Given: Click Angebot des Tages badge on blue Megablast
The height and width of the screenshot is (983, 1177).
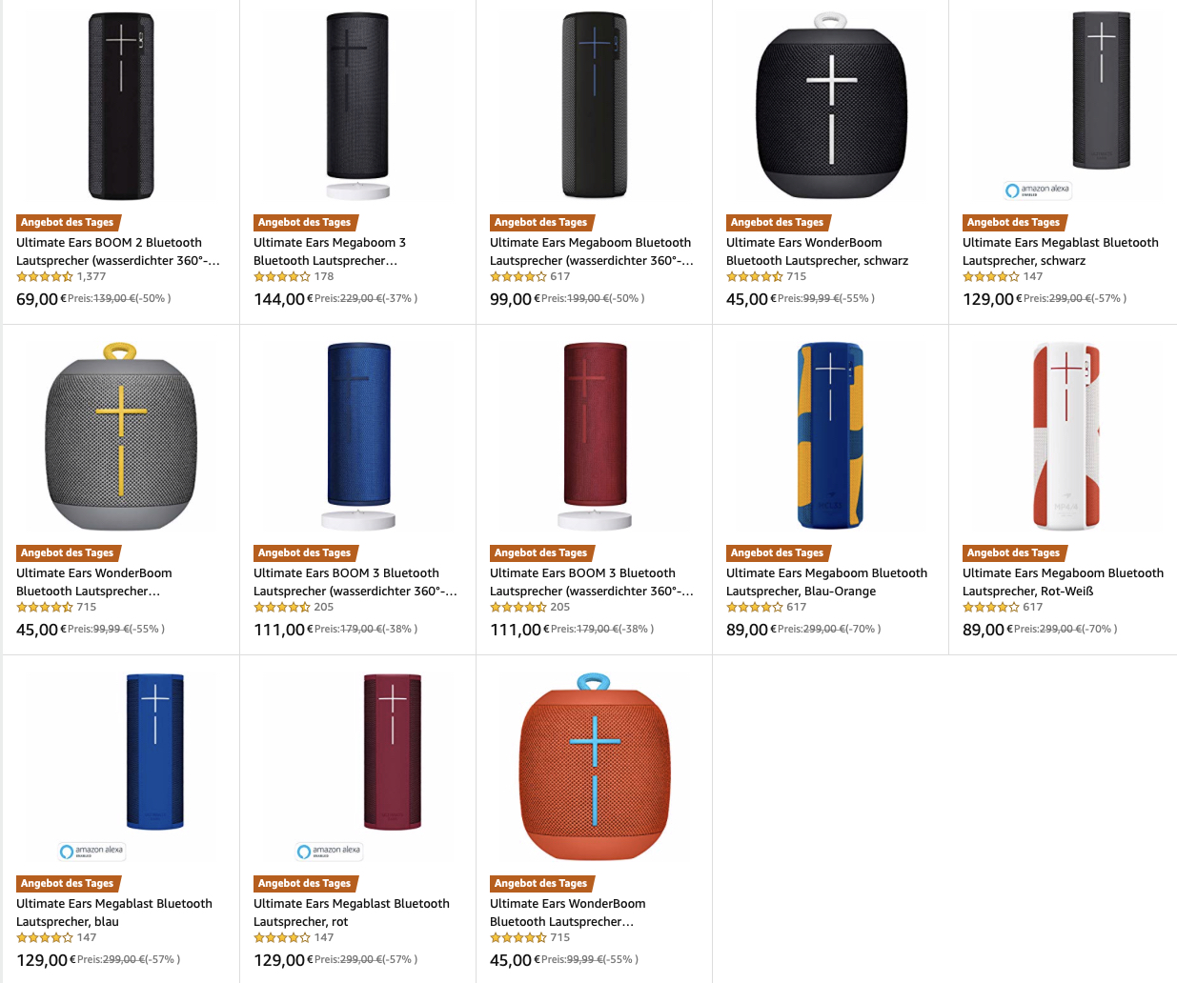Looking at the screenshot, I should [68, 884].
